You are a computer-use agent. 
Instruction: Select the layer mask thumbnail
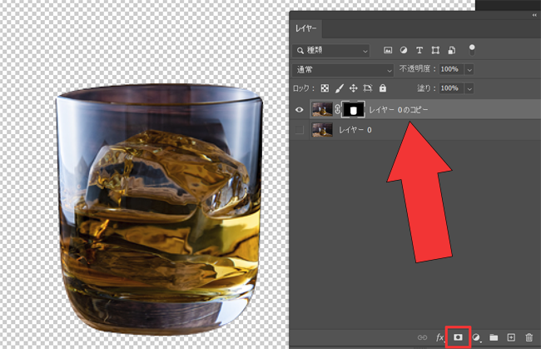point(353,109)
